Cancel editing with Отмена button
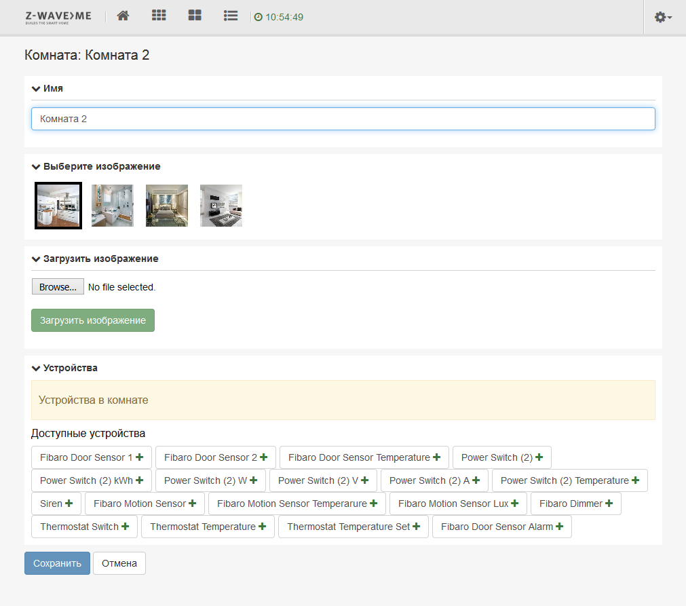Screen dimensions: 686x606 pos(119,563)
